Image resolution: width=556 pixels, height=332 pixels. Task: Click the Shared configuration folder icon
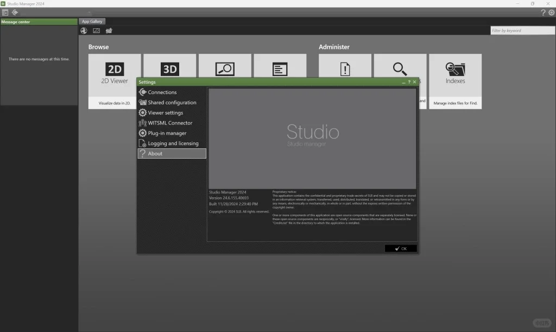[143, 103]
